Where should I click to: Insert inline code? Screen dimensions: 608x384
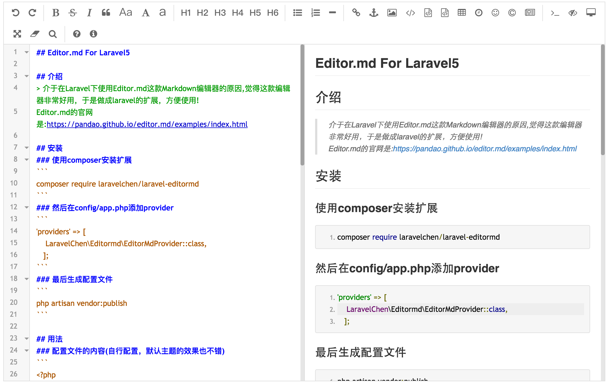click(x=410, y=13)
